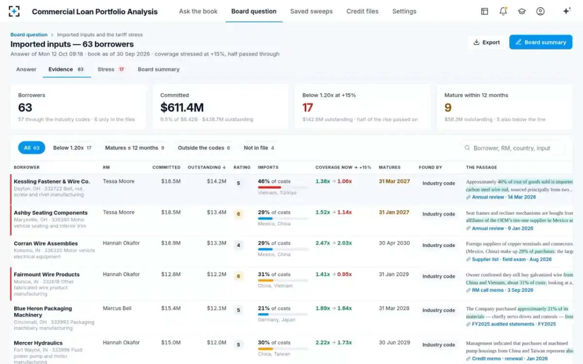Click link icon beside Annual review 9 Jan 2026

tap(468, 229)
